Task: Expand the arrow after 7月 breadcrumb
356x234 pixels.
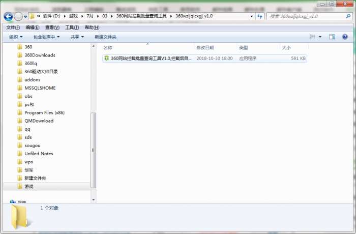Action: pyautogui.click(x=98, y=16)
